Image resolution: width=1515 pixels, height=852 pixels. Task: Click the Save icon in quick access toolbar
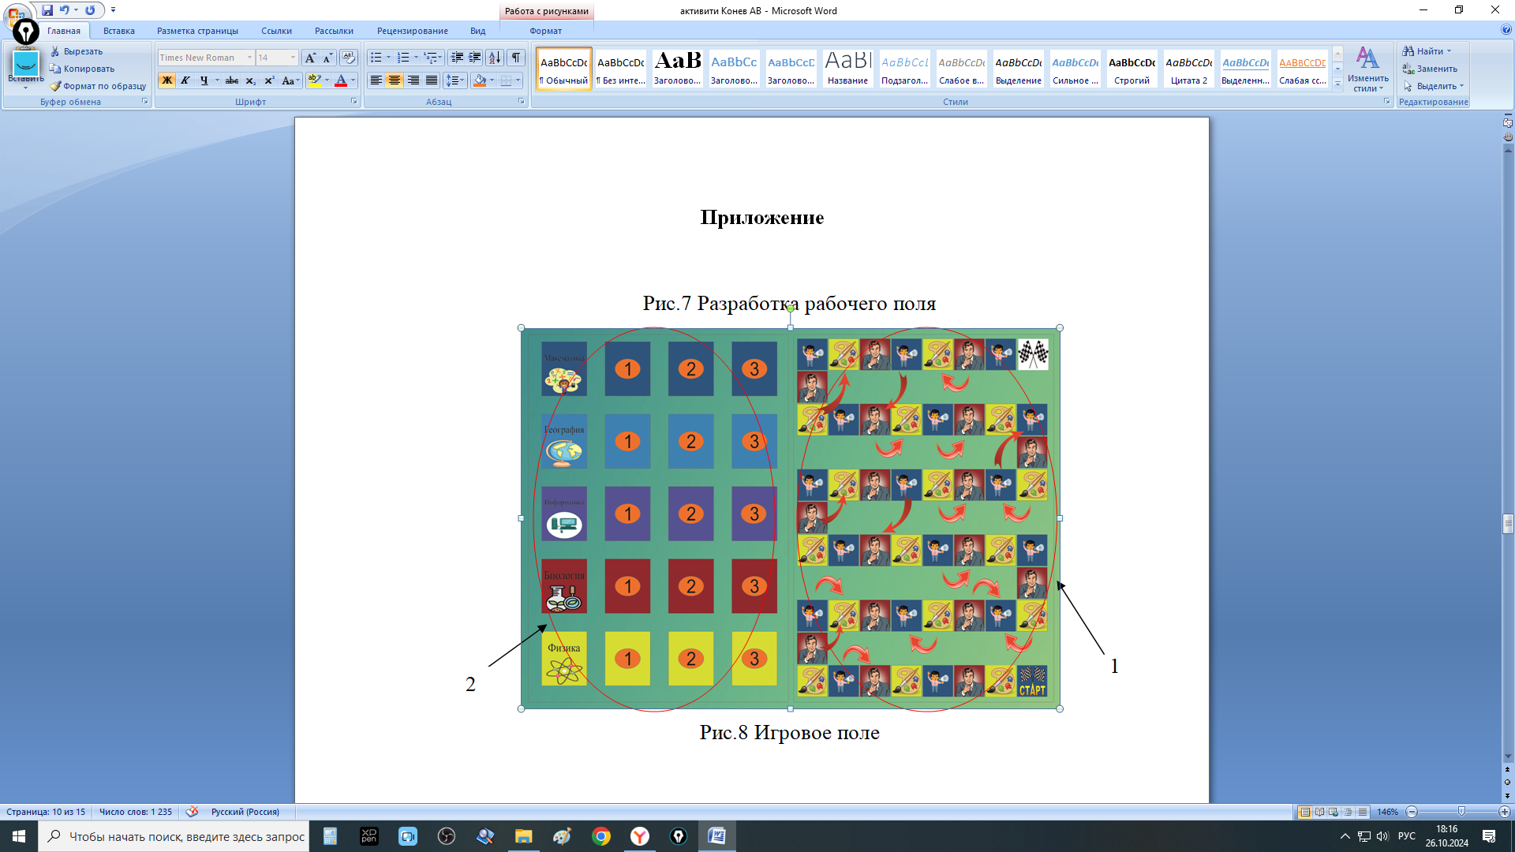(x=47, y=10)
